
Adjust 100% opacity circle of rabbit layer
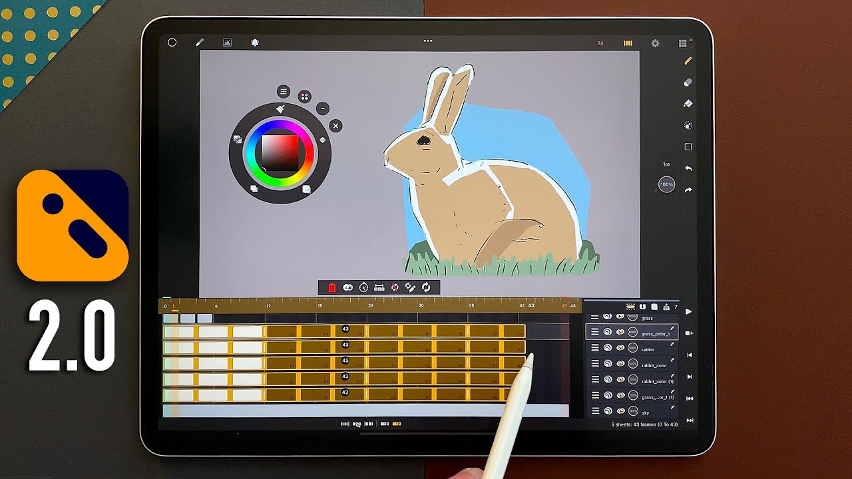pos(632,348)
